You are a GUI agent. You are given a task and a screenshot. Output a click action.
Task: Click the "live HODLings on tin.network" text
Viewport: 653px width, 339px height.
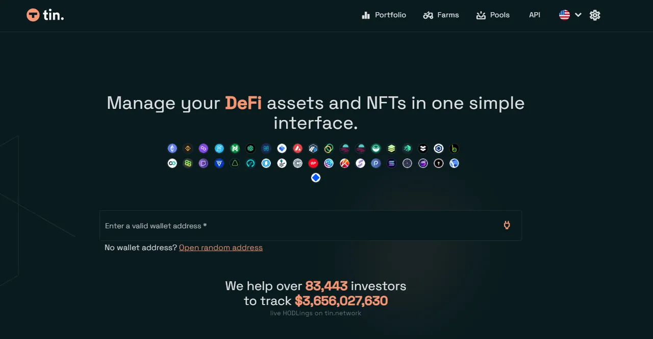click(316, 313)
